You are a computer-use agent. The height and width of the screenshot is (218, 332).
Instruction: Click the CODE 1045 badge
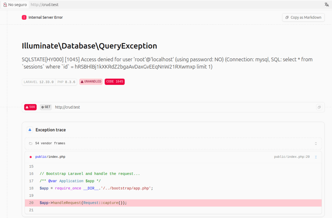114,82
